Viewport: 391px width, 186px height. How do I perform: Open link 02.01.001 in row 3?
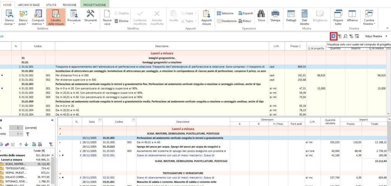[x=109, y=156]
